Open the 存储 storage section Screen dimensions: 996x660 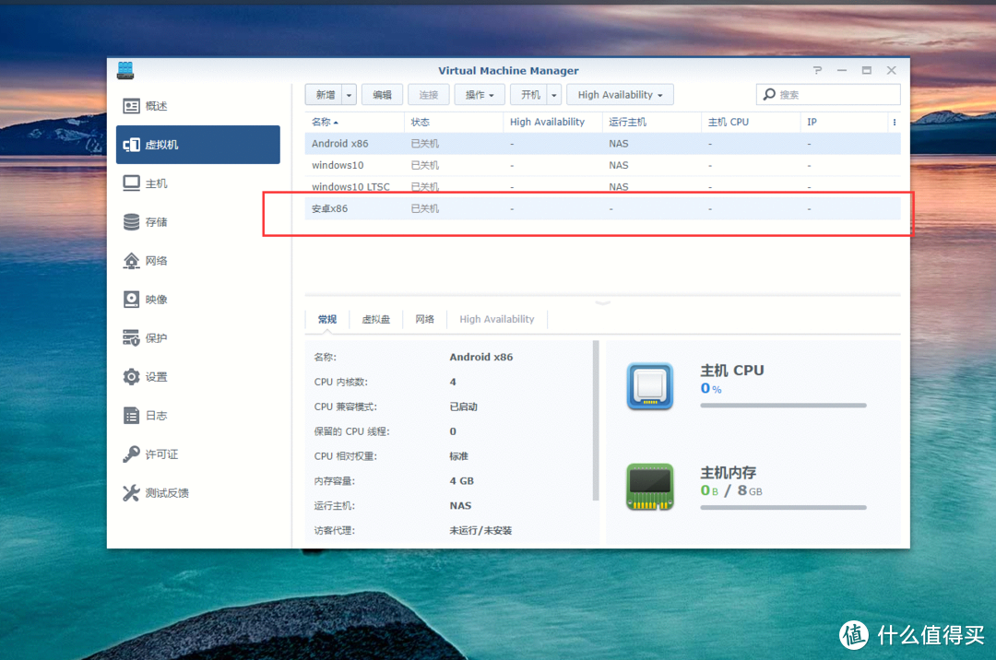point(198,222)
